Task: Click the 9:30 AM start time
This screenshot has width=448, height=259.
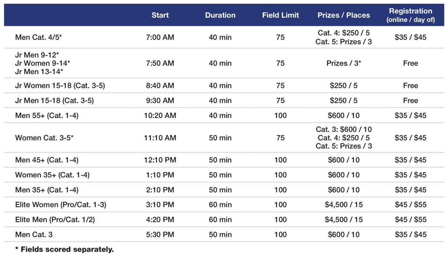Action: tap(160, 101)
